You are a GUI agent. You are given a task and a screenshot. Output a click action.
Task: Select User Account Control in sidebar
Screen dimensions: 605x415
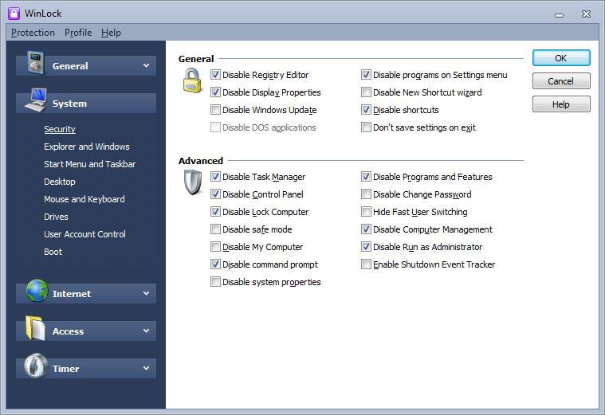84,234
